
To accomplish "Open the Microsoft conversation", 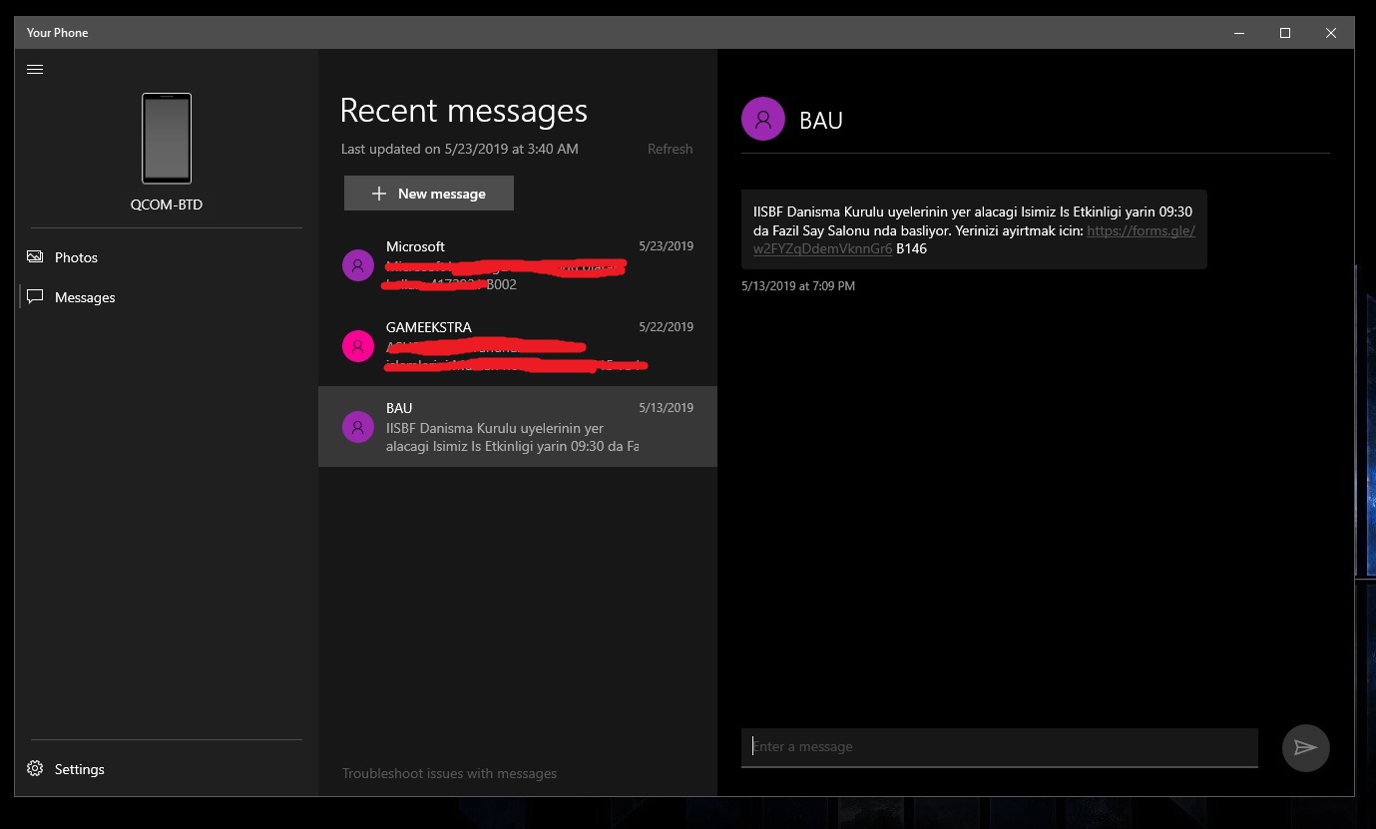I will [518, 265].
